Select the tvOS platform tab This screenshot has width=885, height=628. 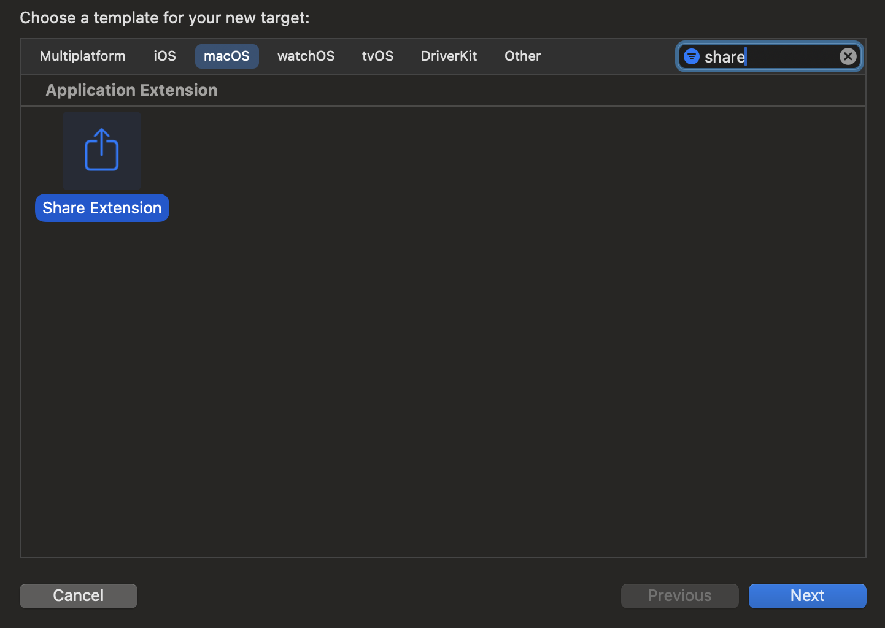[x=377, y=56]
